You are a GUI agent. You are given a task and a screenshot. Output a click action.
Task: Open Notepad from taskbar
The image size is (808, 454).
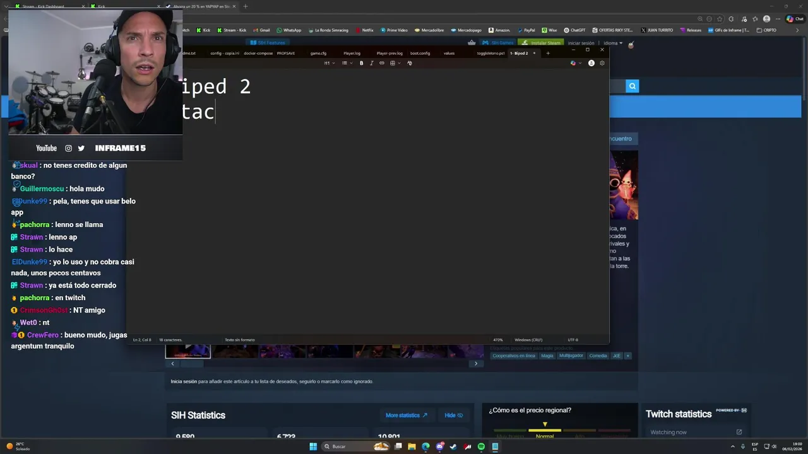pyautogui.click(x=495, y=446)
